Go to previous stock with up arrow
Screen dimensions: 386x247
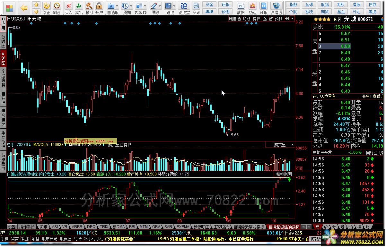(36, 4)
